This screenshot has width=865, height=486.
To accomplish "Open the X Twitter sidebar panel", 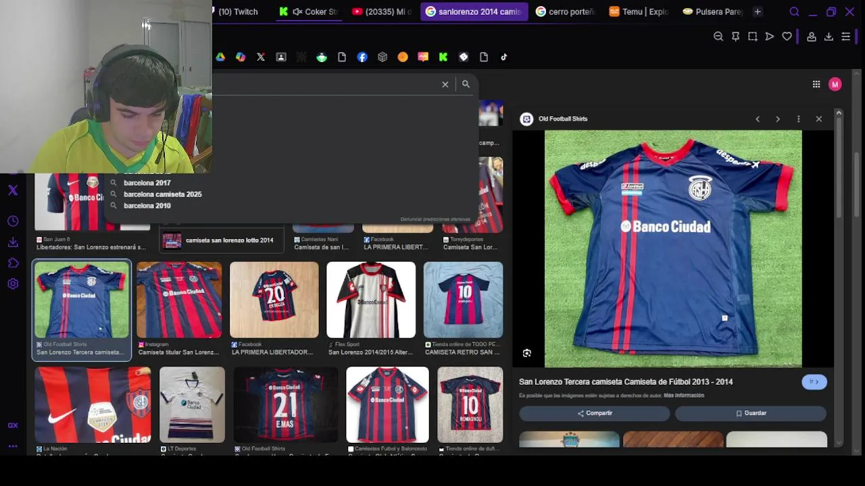I will coord(13,190).
